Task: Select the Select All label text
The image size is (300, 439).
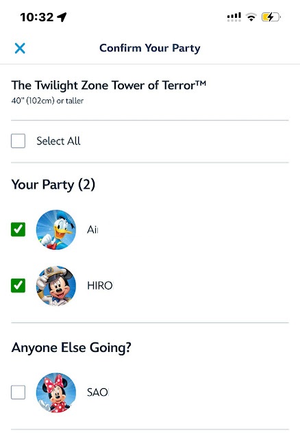Action: point(58,141)
